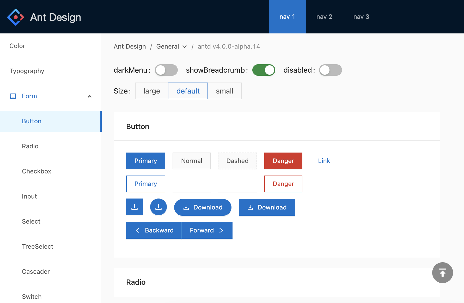This screenshot has height=303, width=464.
Task: Switch to the nav 3 tab
Action: (361, 17)
